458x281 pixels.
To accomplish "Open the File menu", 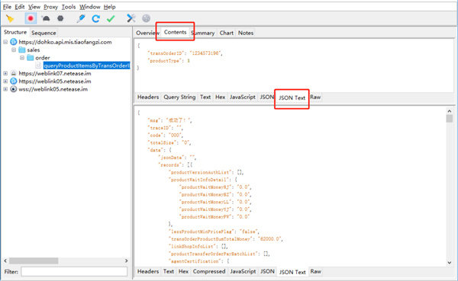I will [8, 7].
